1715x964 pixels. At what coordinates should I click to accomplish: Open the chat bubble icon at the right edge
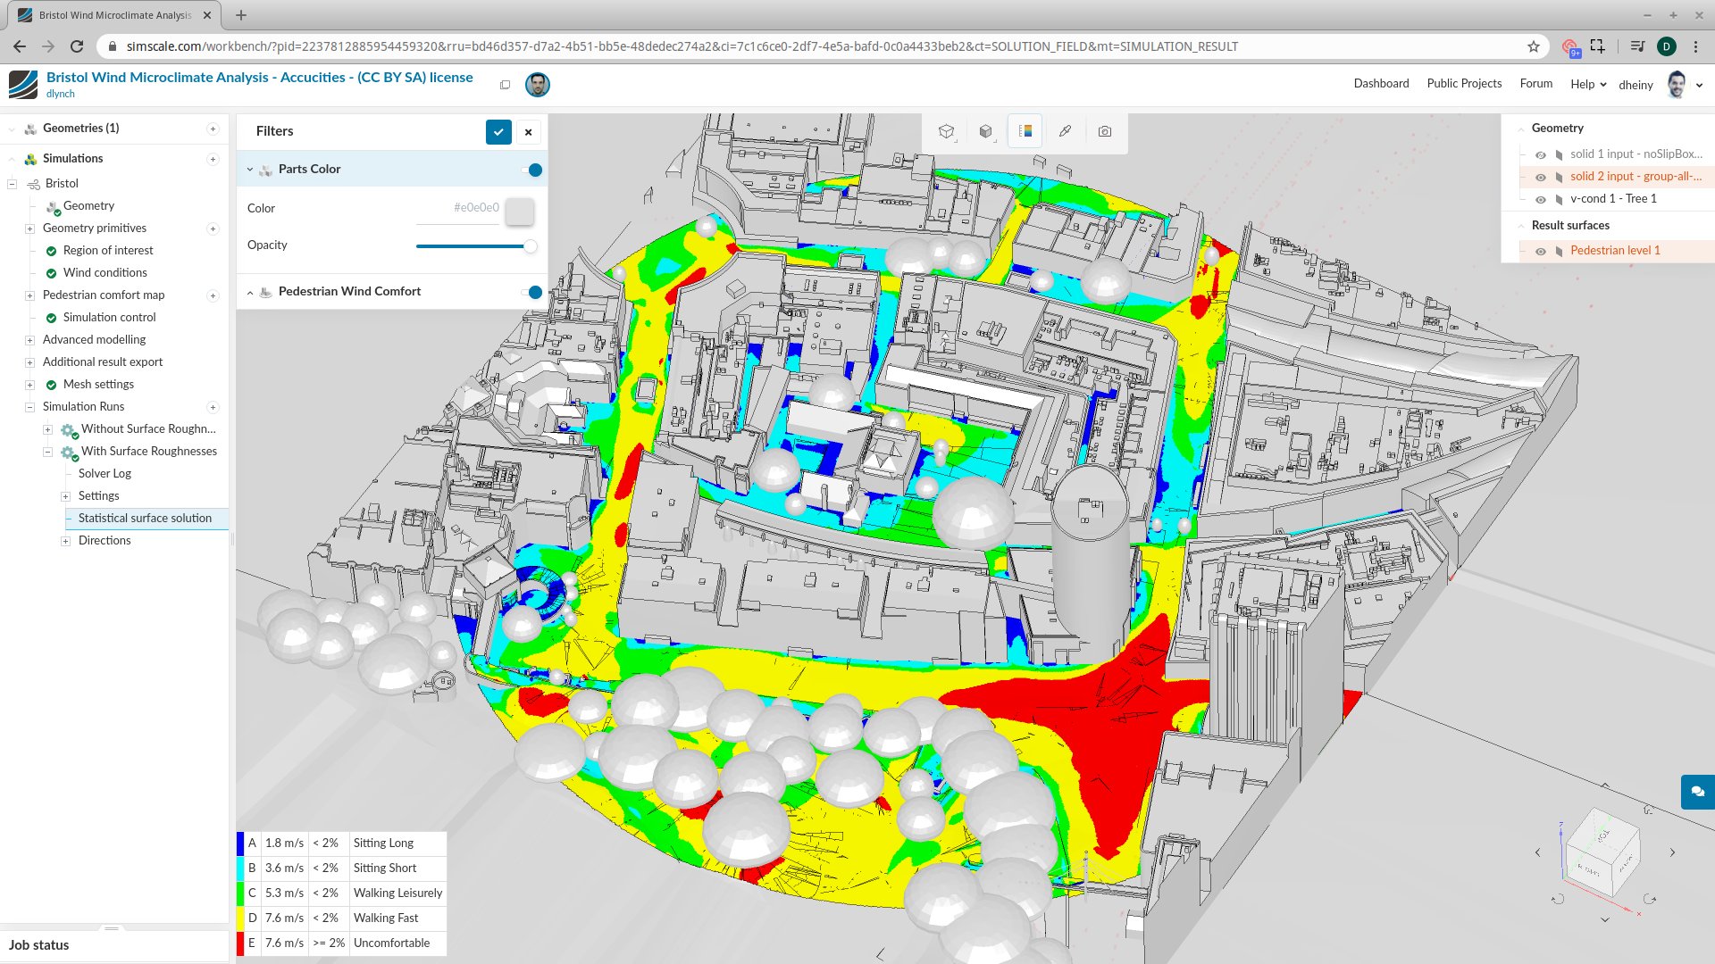tap(1696, 792)
